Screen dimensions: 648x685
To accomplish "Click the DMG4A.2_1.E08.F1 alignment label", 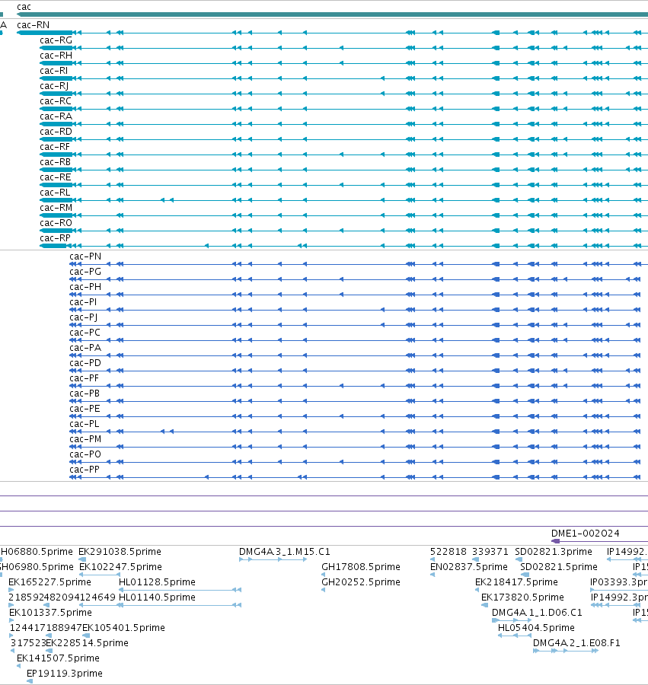I will point(576,643).
